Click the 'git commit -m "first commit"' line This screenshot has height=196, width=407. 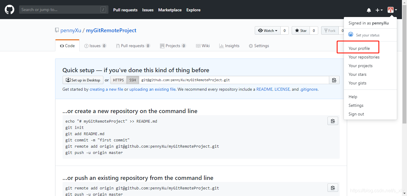click(x=97, y=140)
